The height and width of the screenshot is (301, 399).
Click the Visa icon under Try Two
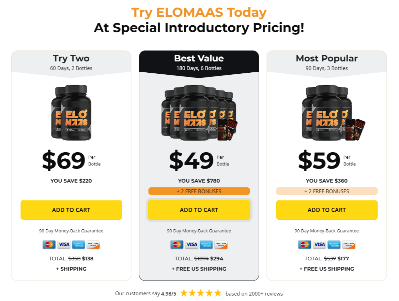(64, 244)
